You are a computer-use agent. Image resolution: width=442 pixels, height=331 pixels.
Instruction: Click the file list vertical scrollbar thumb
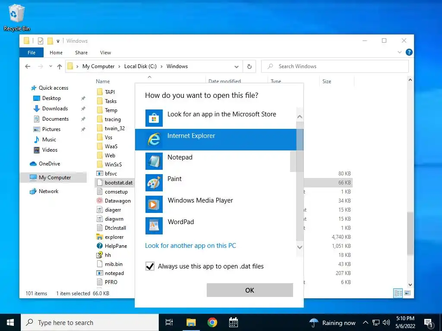[410, 234]
